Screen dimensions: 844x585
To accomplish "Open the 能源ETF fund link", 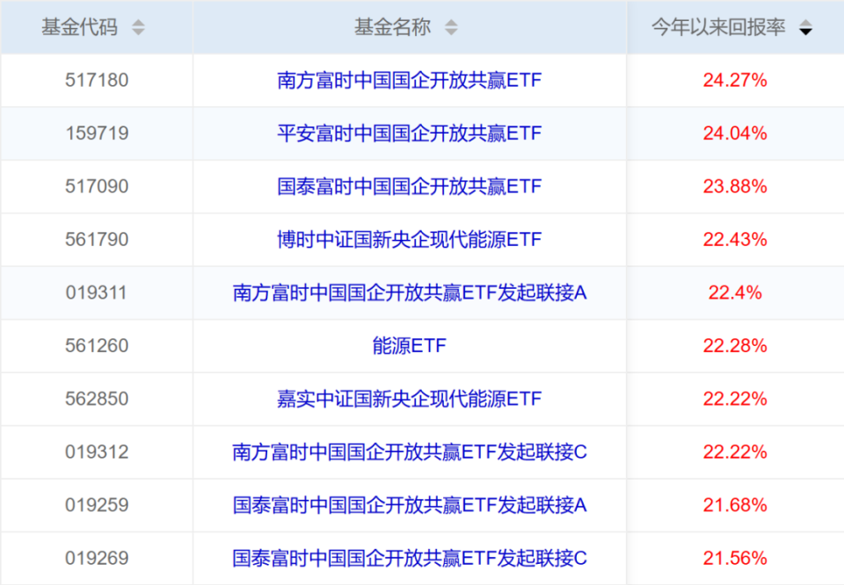I will pyautogui.click(x=409, y=346).
